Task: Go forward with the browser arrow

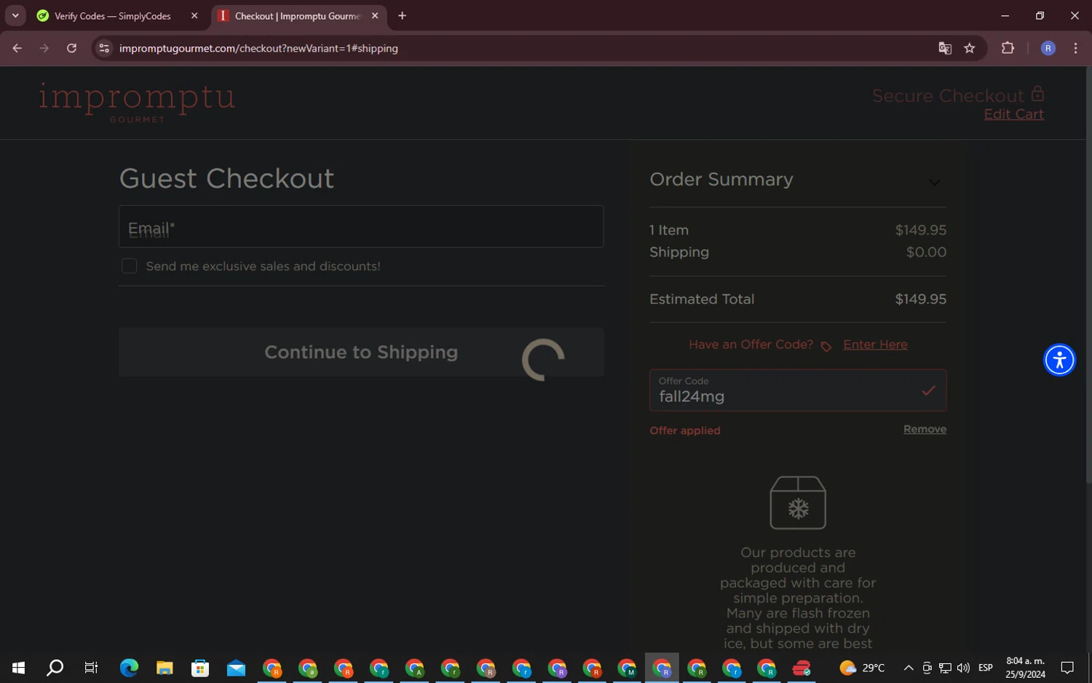Action: point(44,48)
